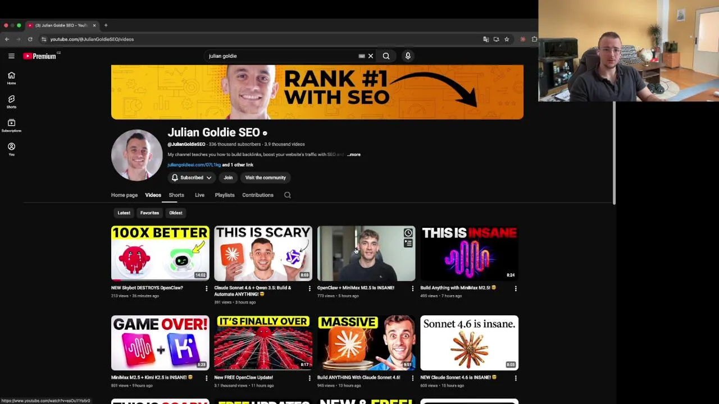Screen dimensions: 719x404
Task: Open options for NEW Claude Sonnet 4.6 video
Action: coord(516,378)
